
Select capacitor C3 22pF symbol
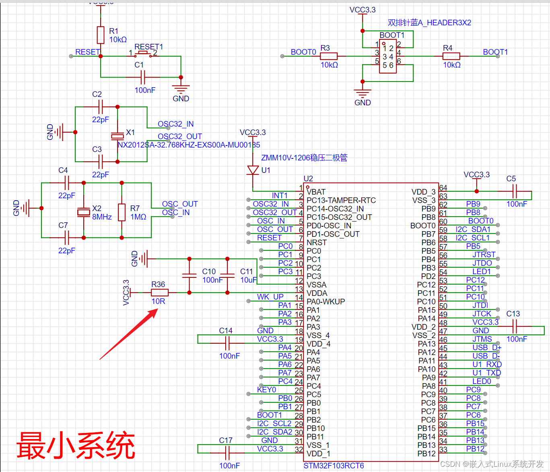point(101,162)
